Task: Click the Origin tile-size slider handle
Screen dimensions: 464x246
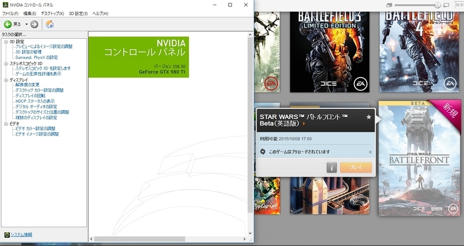Action: (438, 5)
